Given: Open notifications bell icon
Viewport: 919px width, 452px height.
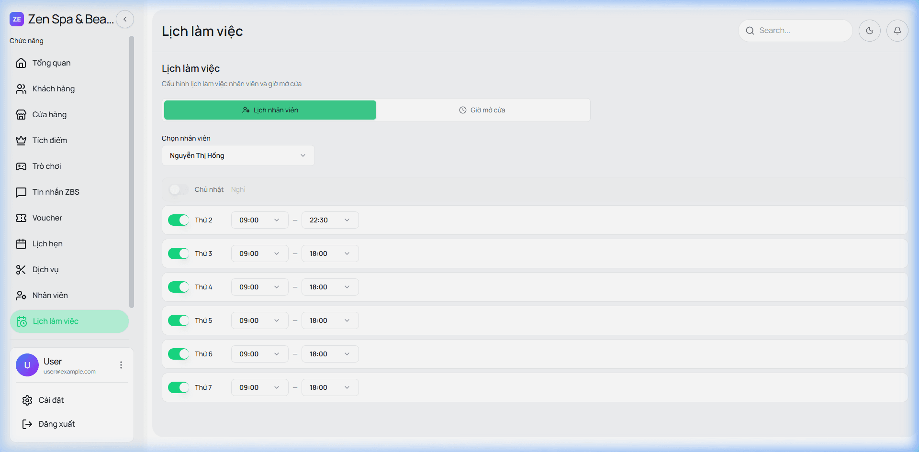Looking at the screenshot, I should (897, 31).
